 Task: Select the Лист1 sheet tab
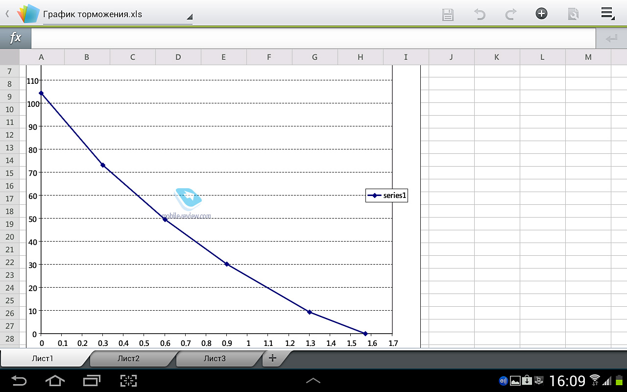[43, 359]
